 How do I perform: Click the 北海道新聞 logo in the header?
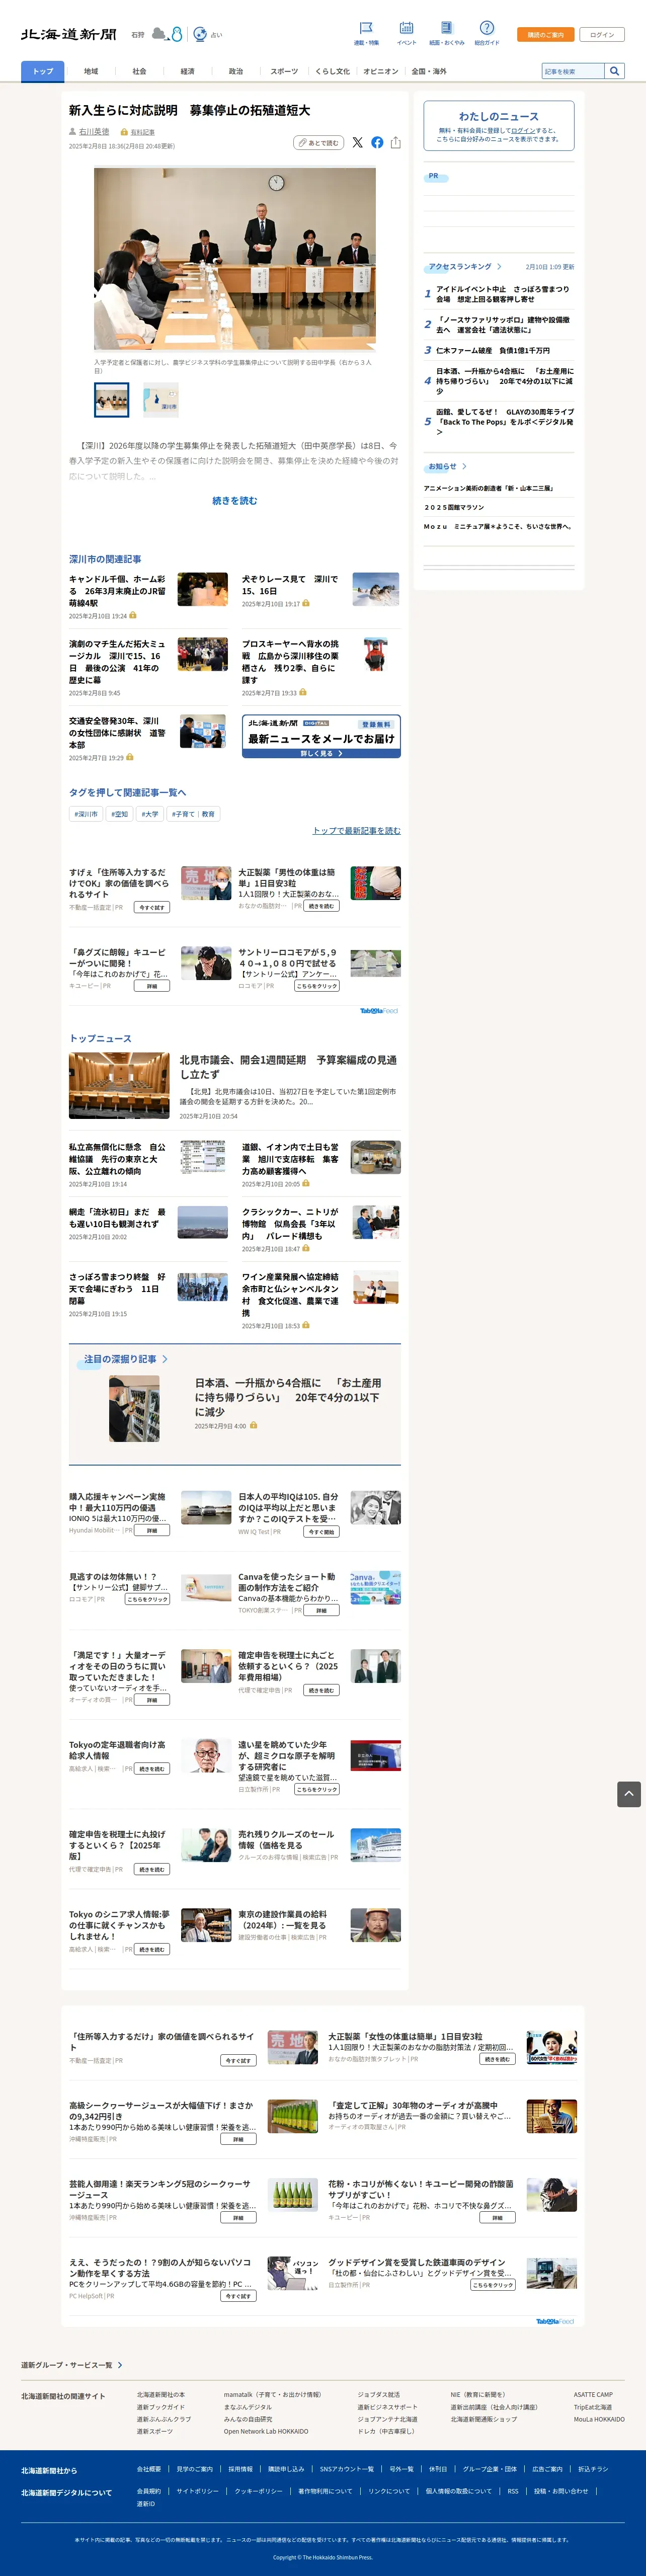coord(69,34)
